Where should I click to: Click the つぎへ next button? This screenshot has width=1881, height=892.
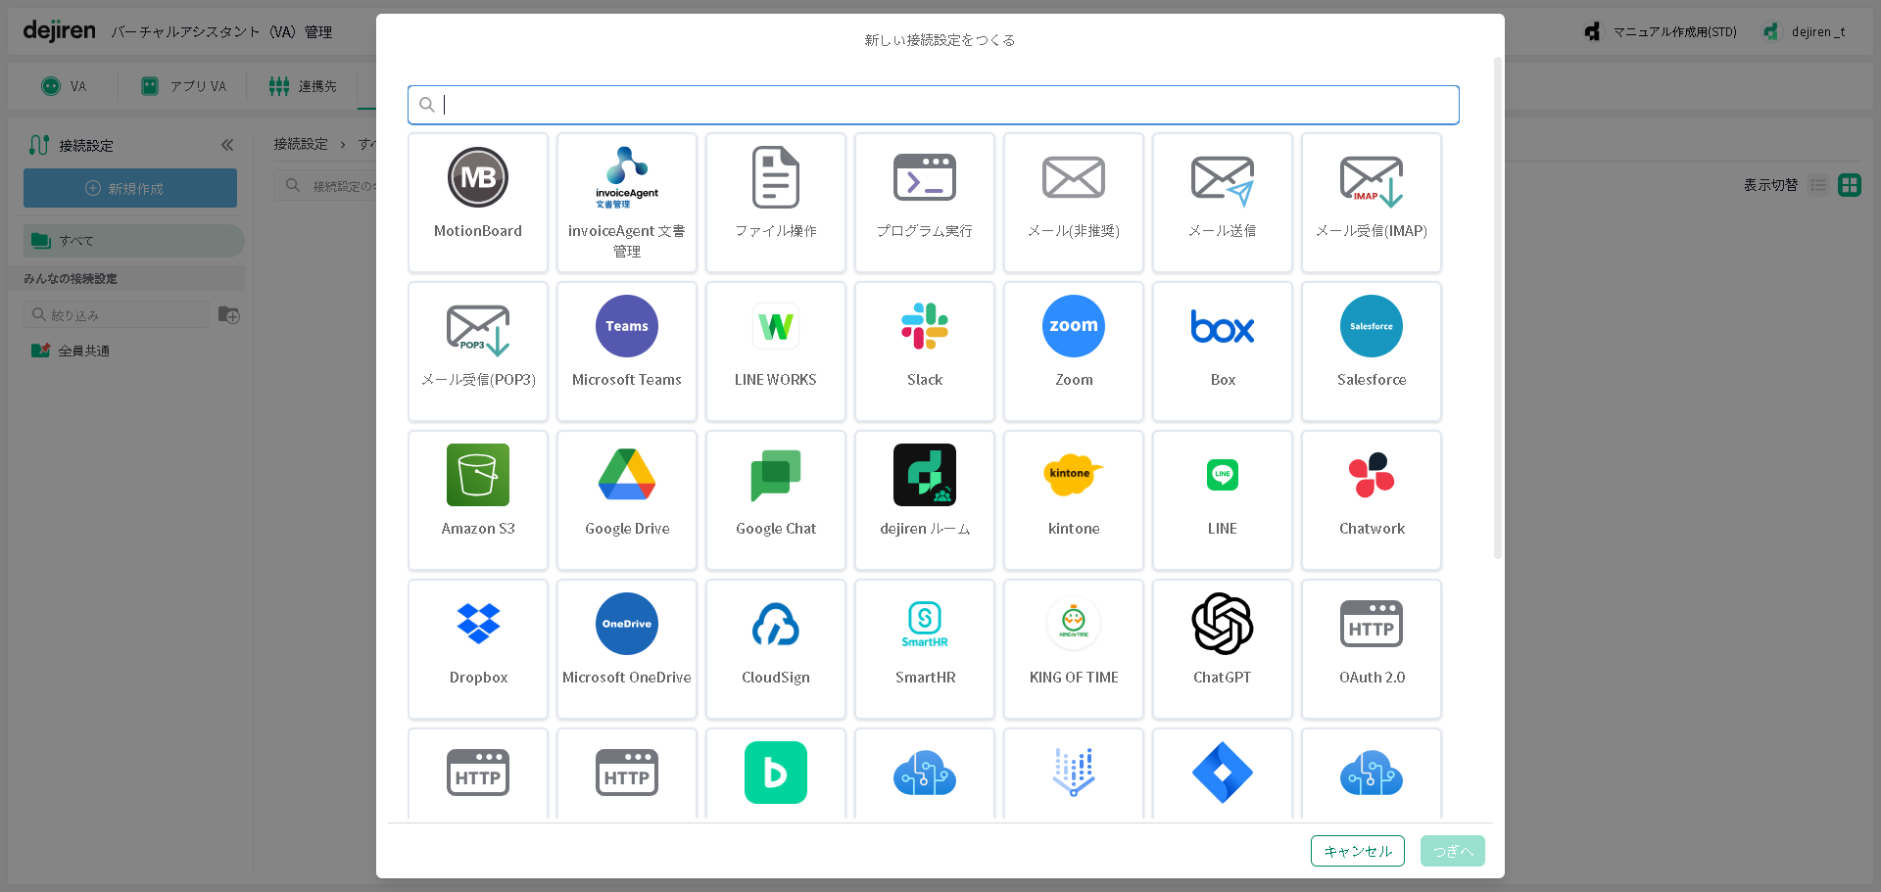point(1452,851)
